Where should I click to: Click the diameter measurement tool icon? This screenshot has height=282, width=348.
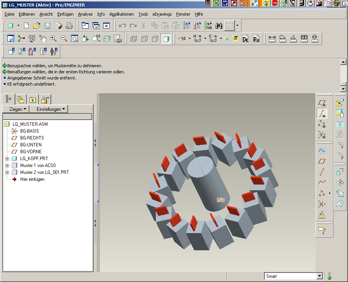click(315, 39)
